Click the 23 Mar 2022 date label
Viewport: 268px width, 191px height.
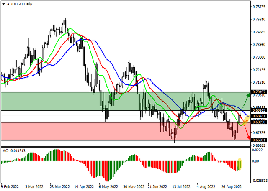point(59,187)
